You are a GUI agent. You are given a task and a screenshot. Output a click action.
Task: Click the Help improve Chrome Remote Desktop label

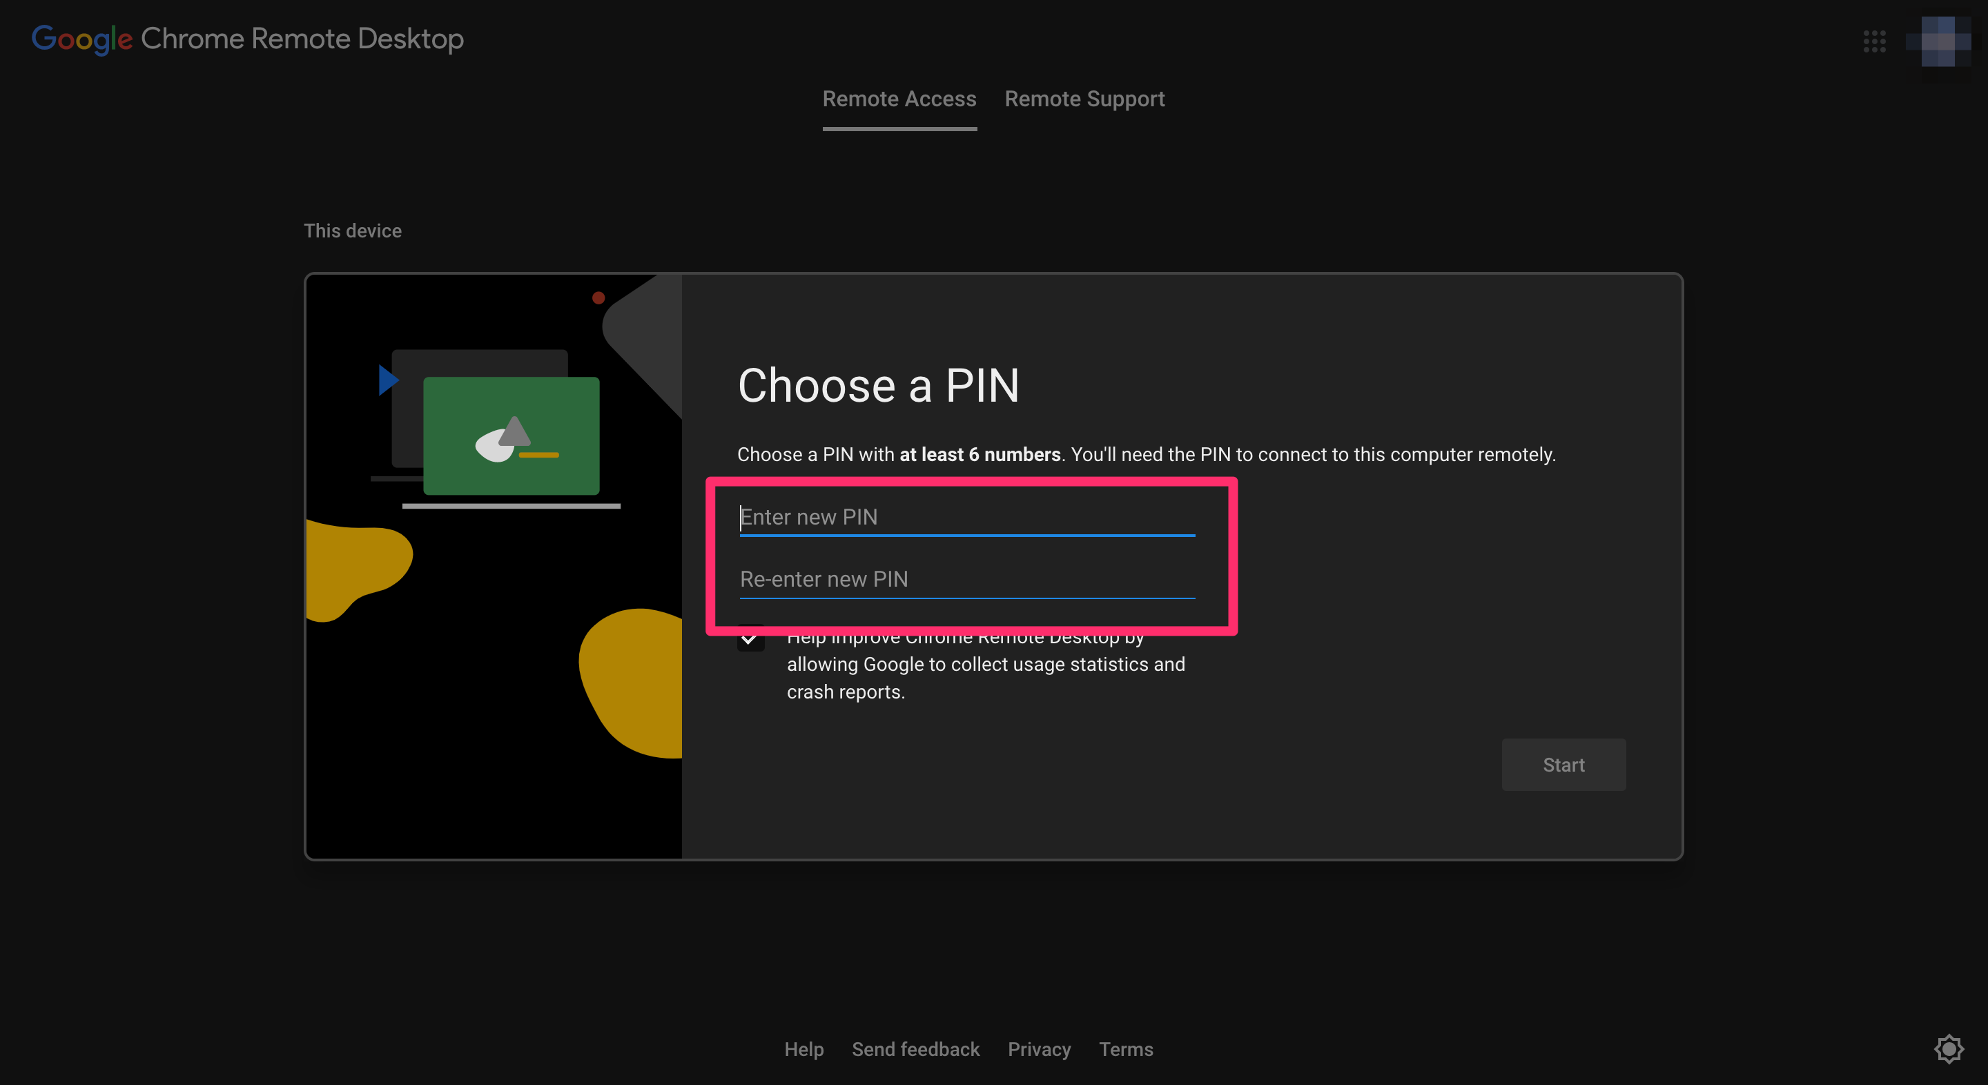pyautogui.click(x=986, y=665)
